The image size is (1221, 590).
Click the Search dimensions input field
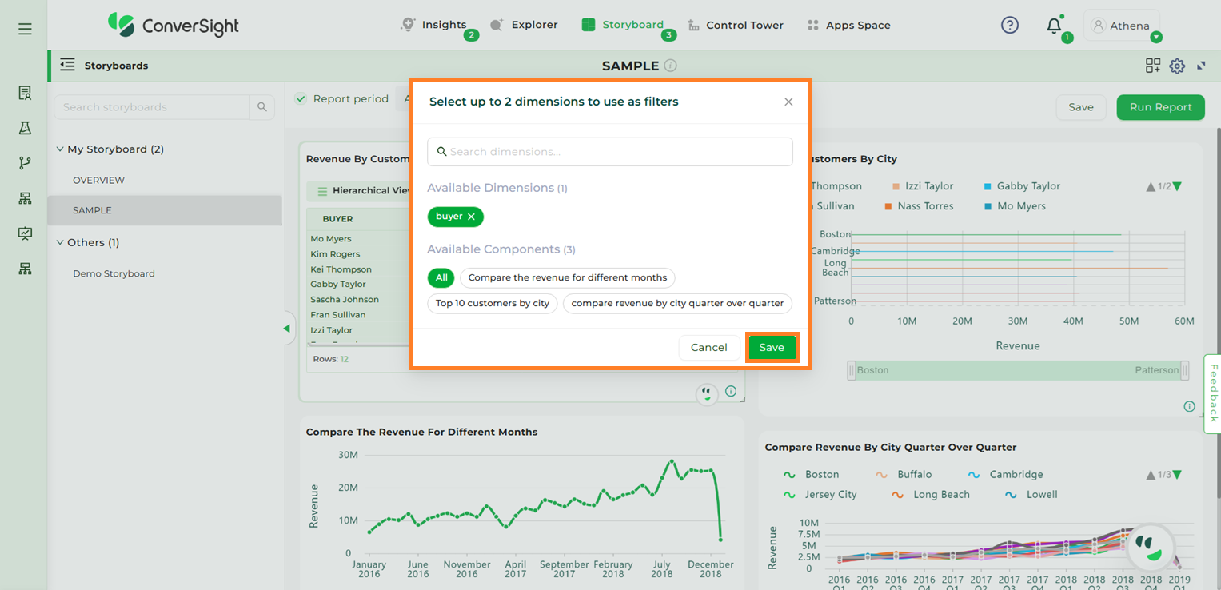click(x=609, y=152)
